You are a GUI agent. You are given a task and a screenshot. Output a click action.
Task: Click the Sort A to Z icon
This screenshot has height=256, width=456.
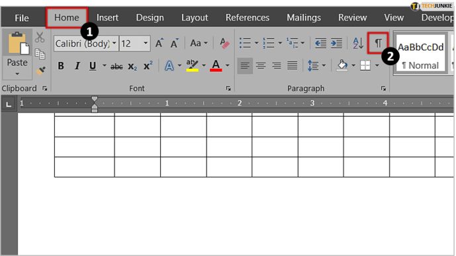coord(358,44)
